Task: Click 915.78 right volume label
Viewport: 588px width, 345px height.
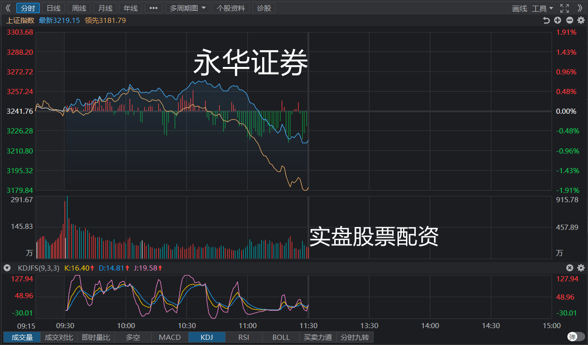Action: (x=567, y=199)
